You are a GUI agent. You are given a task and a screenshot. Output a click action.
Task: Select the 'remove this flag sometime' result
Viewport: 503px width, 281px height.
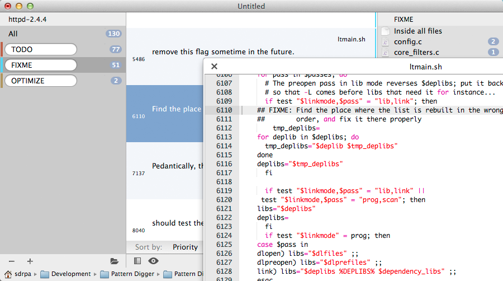251,57
